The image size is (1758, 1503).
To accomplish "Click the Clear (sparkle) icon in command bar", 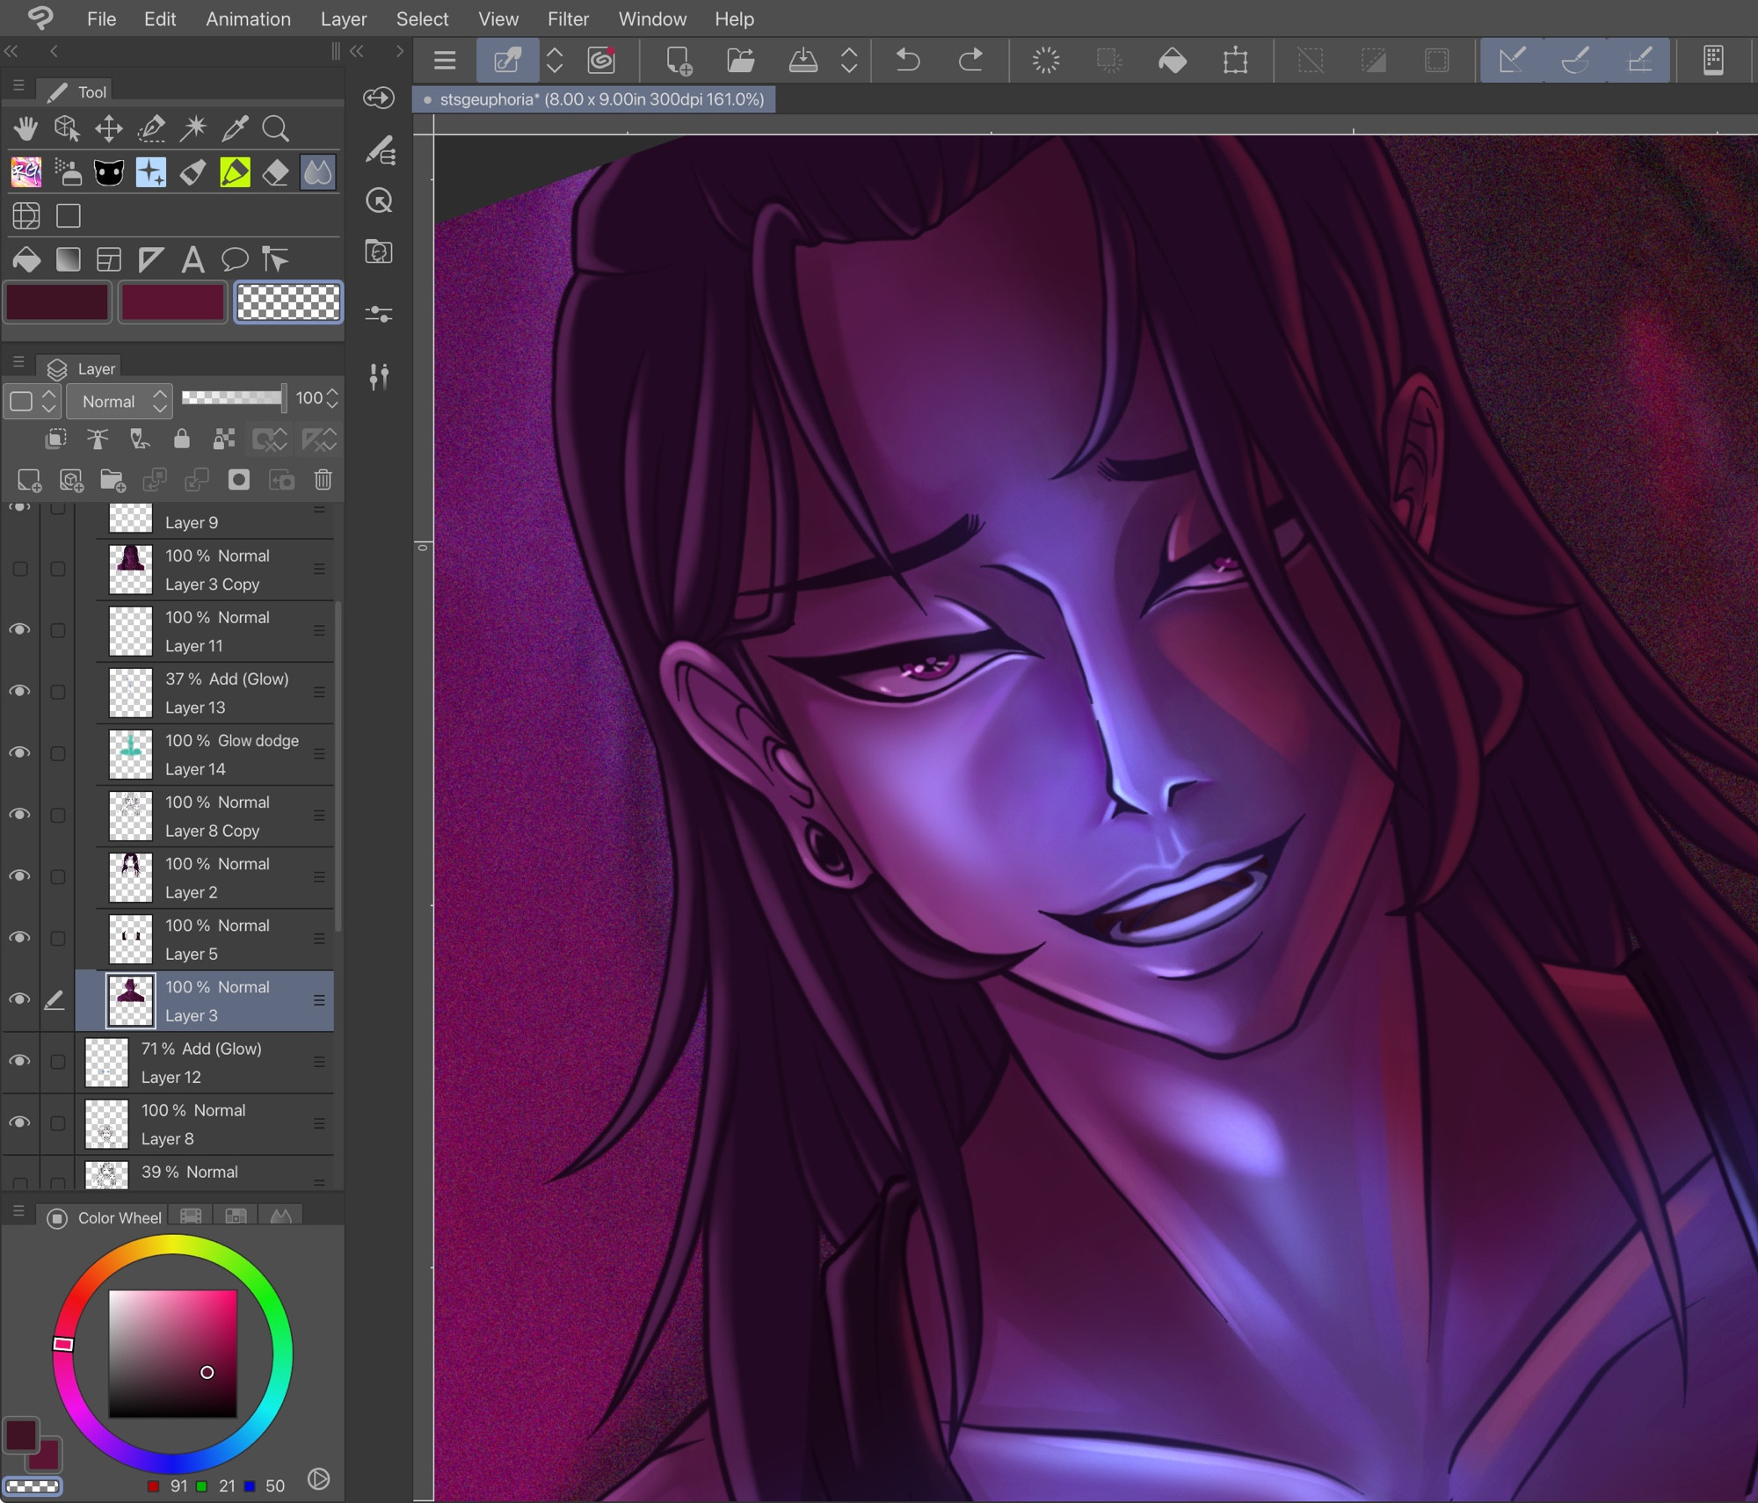I will coord(1046,60).
